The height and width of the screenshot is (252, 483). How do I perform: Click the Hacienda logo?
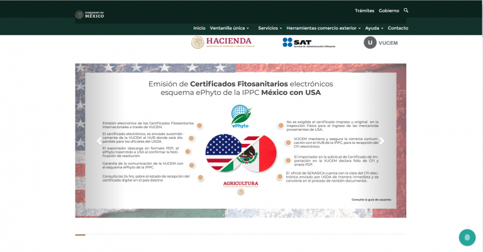click(223, 43)
